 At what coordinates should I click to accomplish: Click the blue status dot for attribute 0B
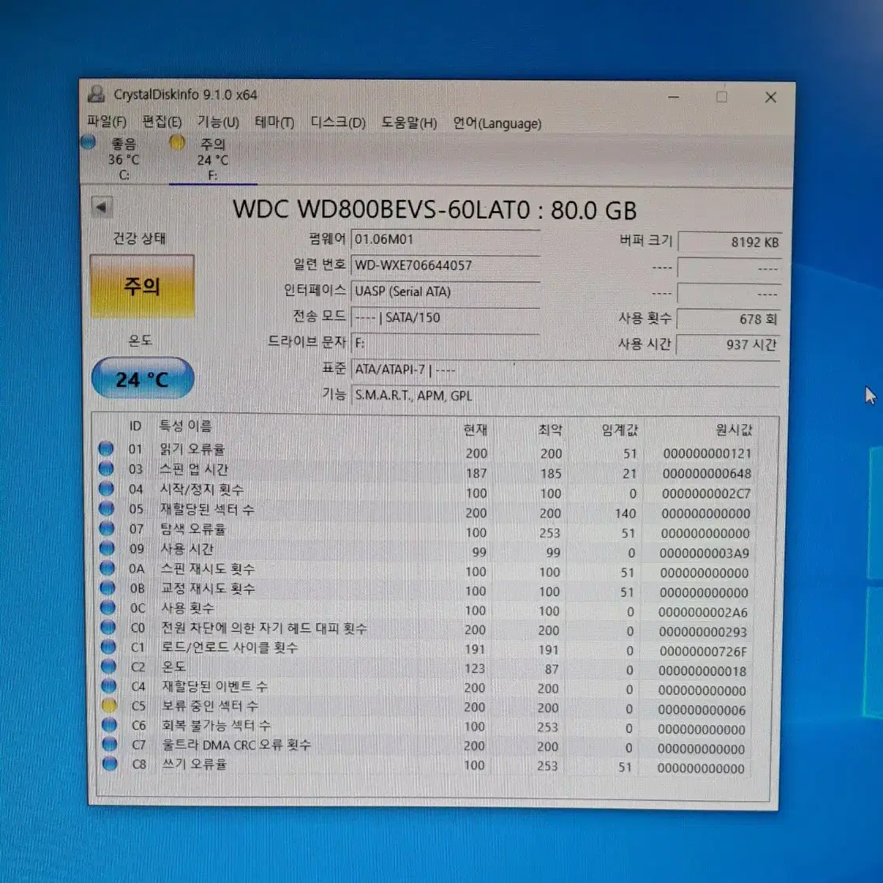107,588
